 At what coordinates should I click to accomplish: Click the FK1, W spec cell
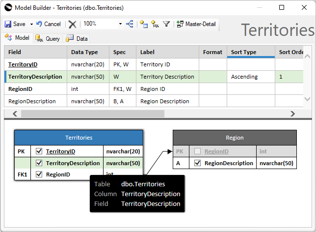point(123,89)
